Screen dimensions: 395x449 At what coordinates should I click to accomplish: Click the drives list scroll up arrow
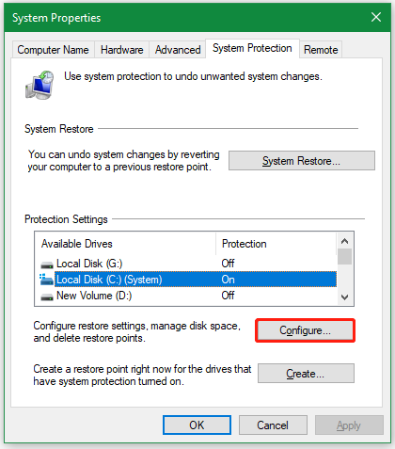pyautogui.click(x=345, y=241)
